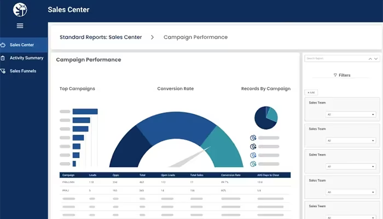
Task: Sort by the Conversion Rate column header
Action: point(231,175)
